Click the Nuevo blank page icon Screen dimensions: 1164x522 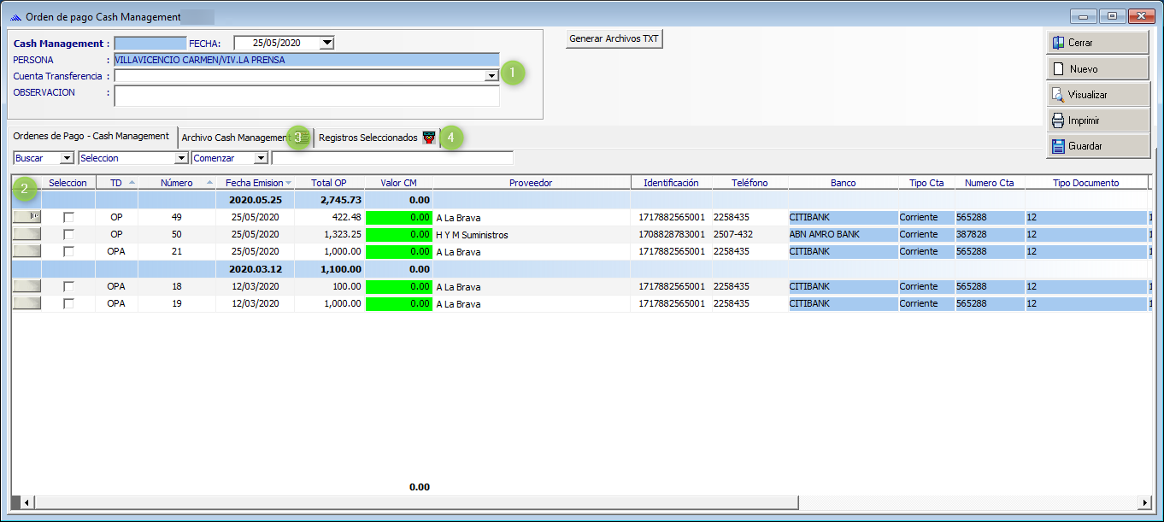[1058, 69]
